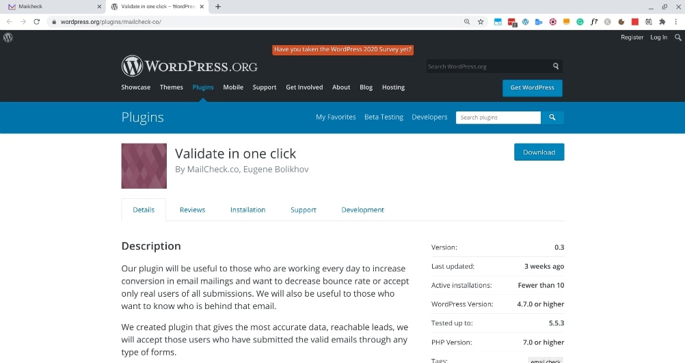This screenshot has width=685, height=363.
Task: Open Chrome's three-dot menu
Action: pyautogui.click(x=676, y=21)
